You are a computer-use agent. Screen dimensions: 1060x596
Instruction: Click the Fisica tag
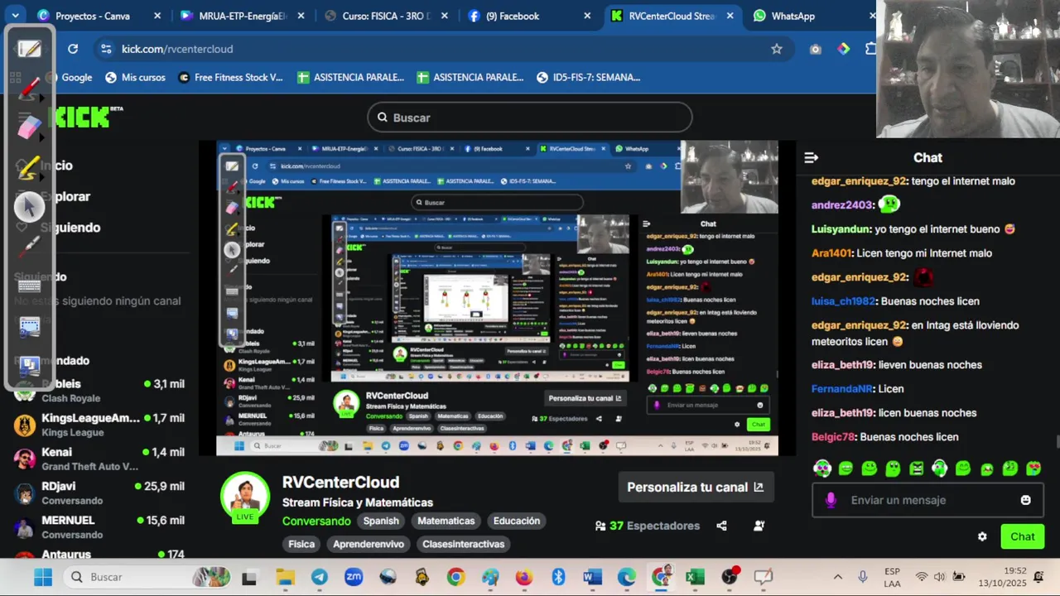(301, 544)
